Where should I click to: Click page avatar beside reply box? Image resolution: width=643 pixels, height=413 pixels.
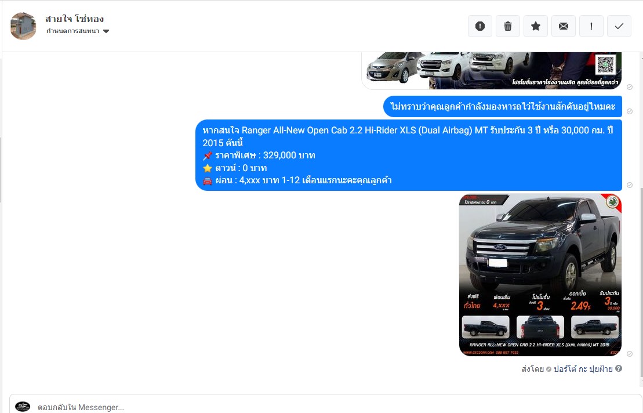tap(23, 407)
